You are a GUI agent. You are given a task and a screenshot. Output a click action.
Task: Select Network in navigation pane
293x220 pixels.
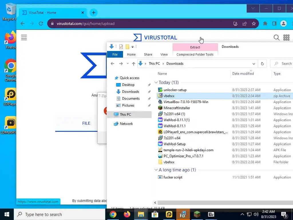(126, 124)
